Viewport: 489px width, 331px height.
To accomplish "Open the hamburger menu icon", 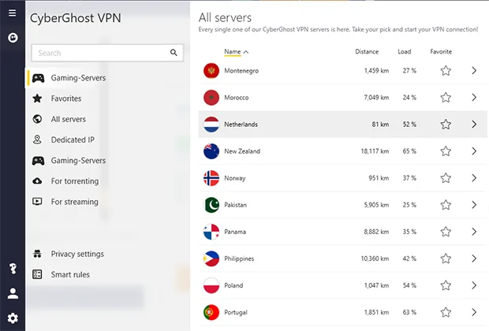I will pyautogui.click(x=12, y=13).
